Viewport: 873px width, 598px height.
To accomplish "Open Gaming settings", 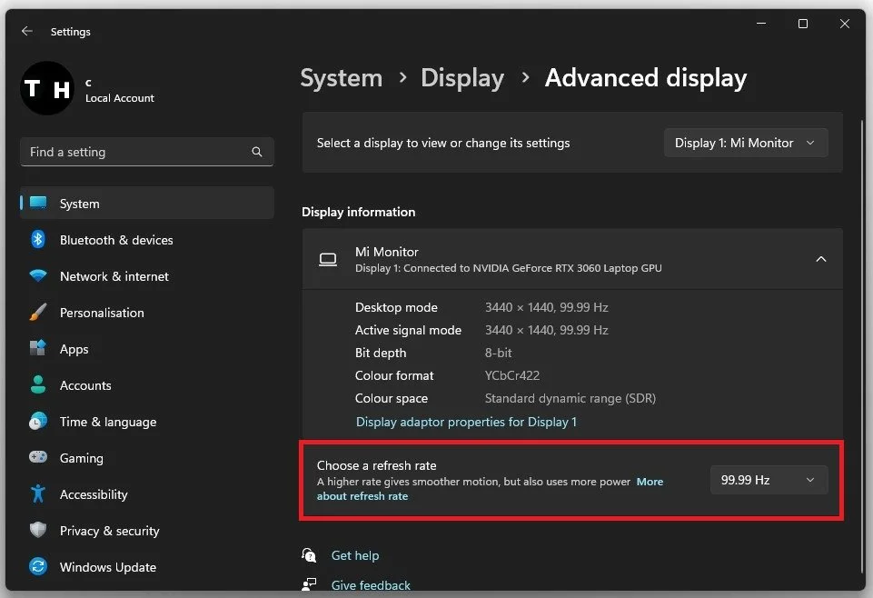I will click(147, 458).
